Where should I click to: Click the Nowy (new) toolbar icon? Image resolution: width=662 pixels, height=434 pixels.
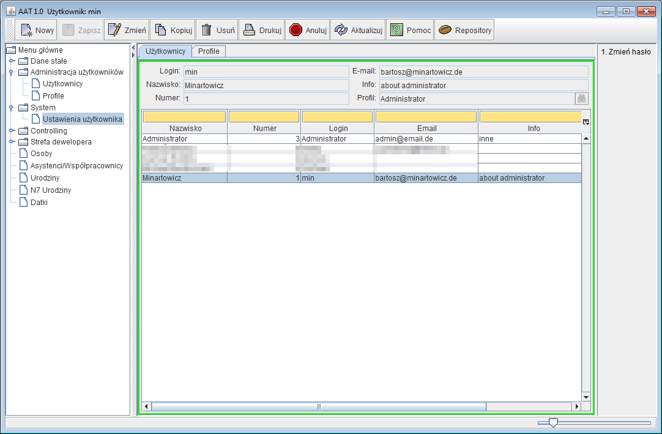(26, 30)
